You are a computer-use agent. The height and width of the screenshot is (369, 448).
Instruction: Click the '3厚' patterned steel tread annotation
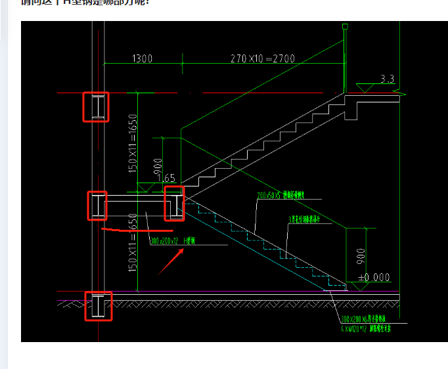304,219
